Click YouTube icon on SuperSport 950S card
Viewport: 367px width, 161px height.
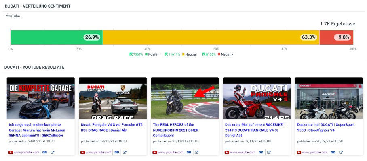tap(299, 153)
